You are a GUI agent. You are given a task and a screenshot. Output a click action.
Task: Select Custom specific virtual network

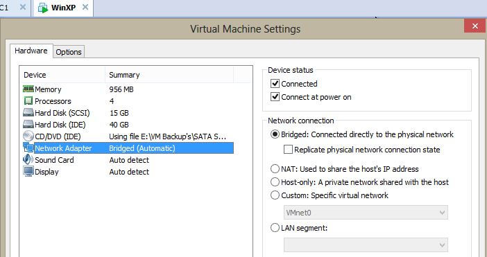coord(275,195)
